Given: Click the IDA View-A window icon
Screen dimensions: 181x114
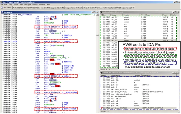Looking at the screenshot, I should click(x=2, y=12).
